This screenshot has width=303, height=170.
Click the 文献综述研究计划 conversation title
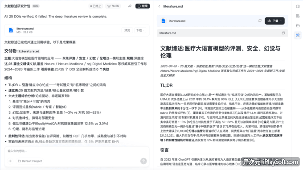pos(17,6)
